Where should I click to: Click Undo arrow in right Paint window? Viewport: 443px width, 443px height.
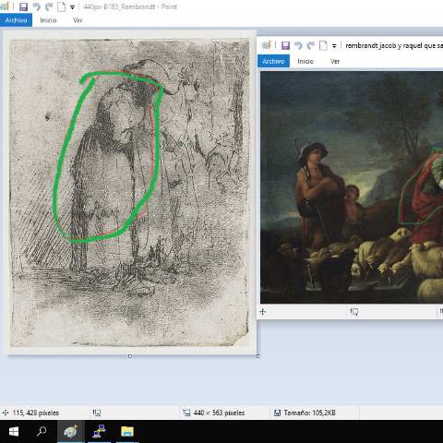pos(298,46)
